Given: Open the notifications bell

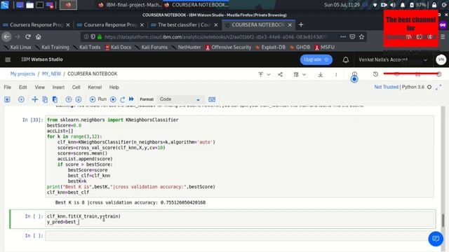Looking at the screenshot, I should pyautogui.click(x=346, y=59).
